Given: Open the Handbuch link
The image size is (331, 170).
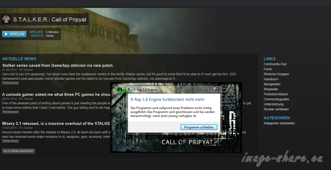Looking at the screenshot, I should tap(271, 79).
